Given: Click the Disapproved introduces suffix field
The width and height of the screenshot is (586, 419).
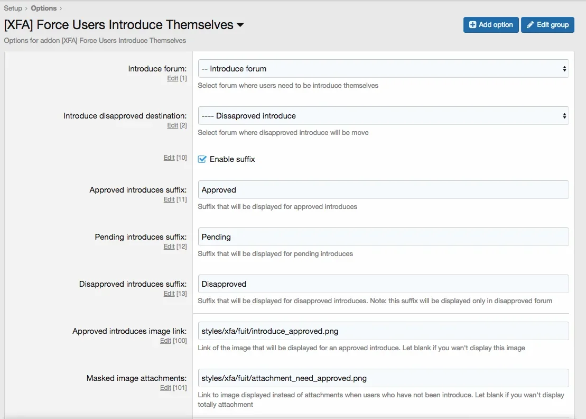Looking at the screenshot, I should pos(383,284).
